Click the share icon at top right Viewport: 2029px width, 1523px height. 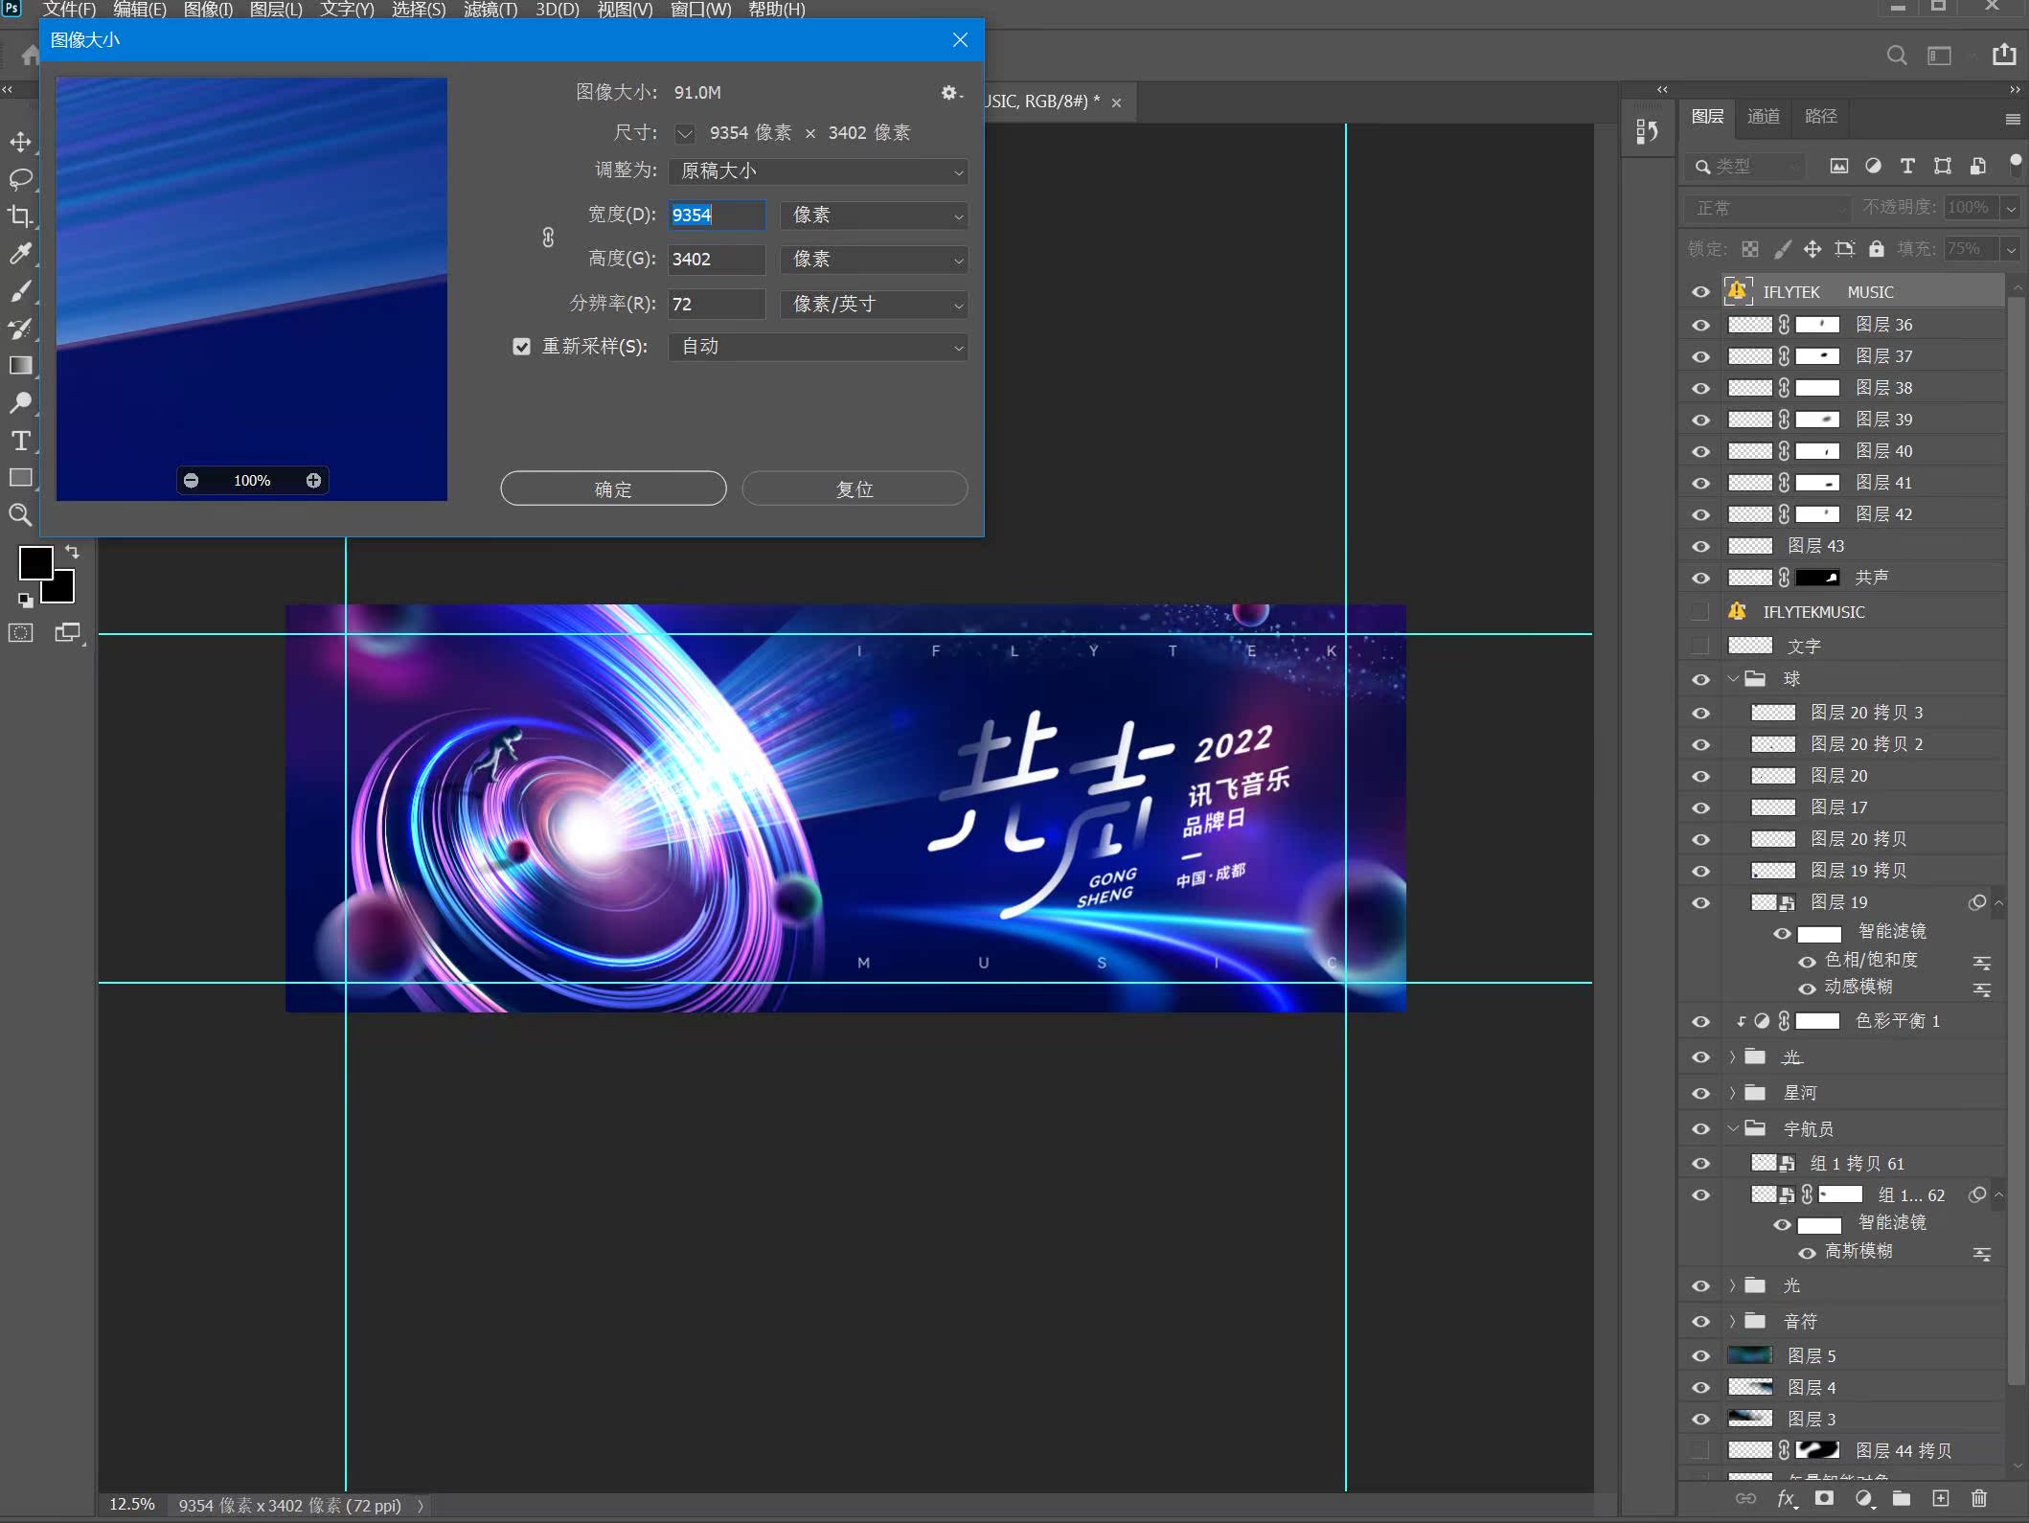pos(2004,55)
